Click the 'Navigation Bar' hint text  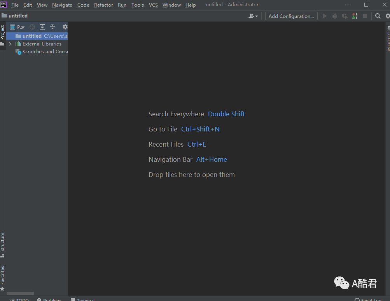pyautogui.click(x=170, y=159)
